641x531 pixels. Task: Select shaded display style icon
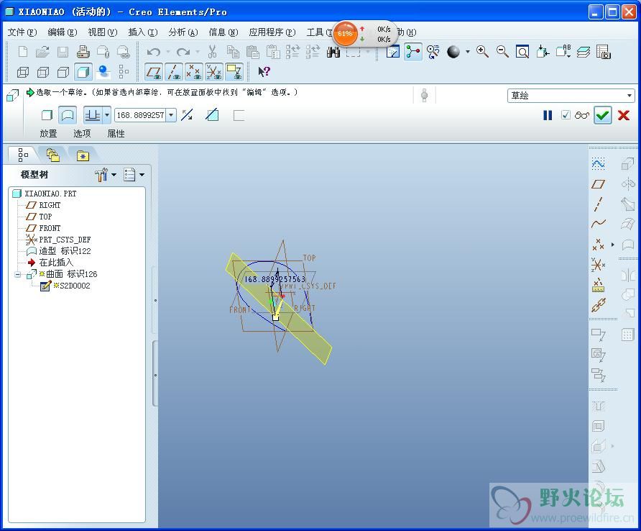(x=83, y=72)
